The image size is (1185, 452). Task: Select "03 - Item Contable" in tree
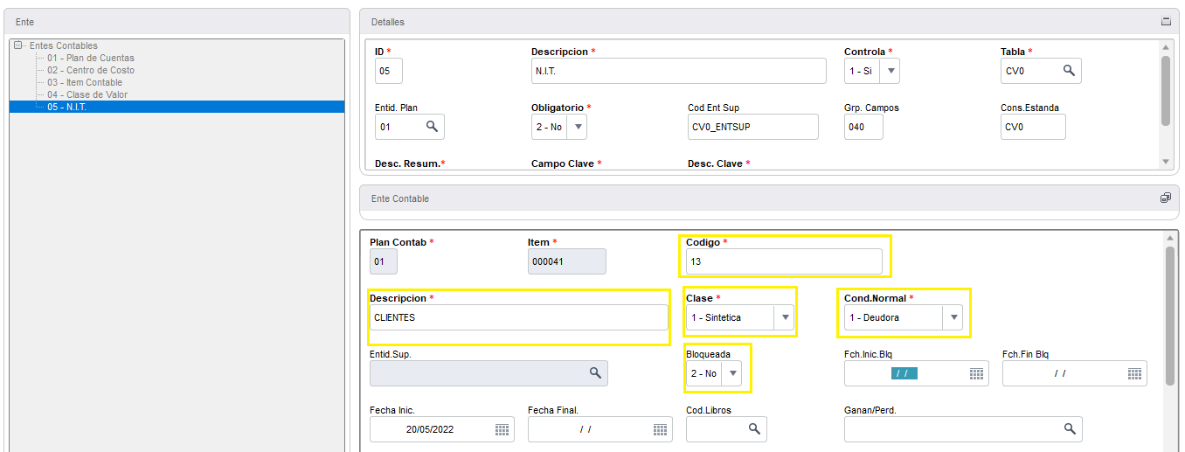(x=85, y=82)
